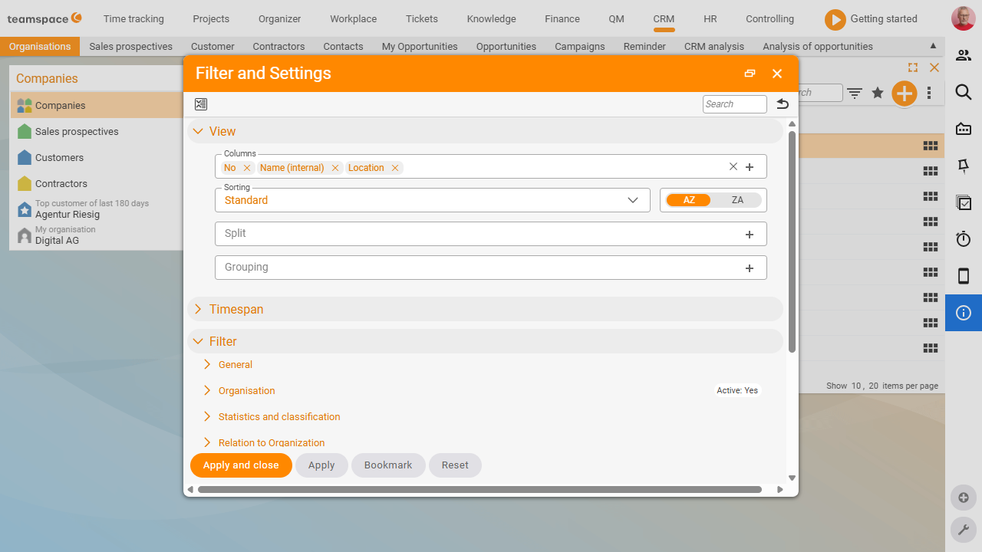982x552 pixels.
Task: Click the wrench settings icon in the sidebar
Action: pyautogui.click(x=964, y=529)
